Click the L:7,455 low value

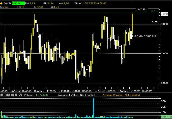(39, 7)
